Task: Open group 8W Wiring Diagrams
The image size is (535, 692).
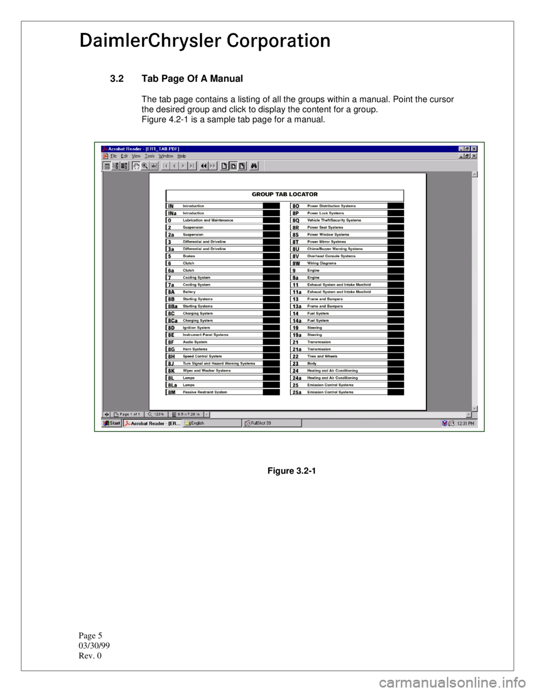Action: (347, 264)
